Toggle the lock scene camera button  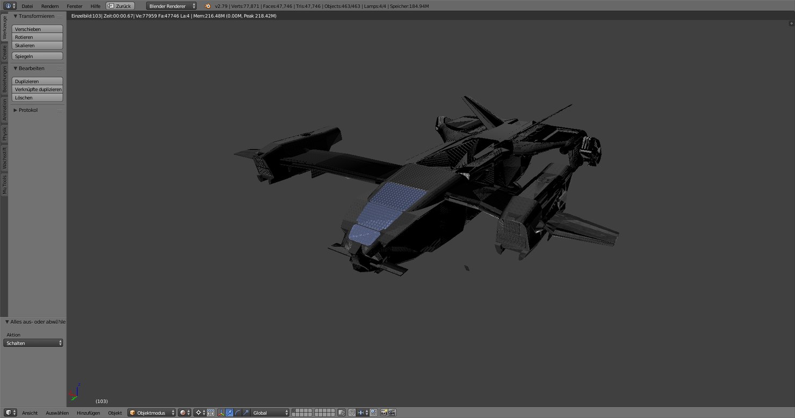pos(342,413)
